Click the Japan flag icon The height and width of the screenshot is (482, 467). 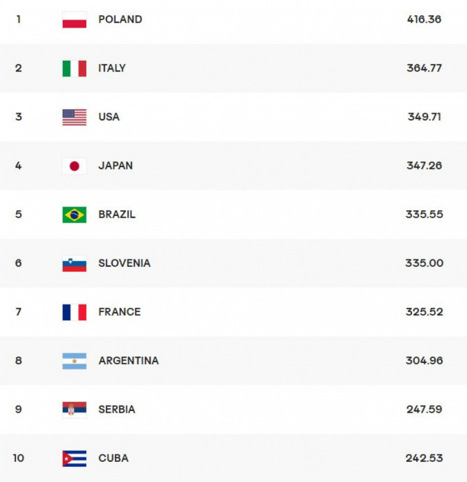(x=74, y=166)
